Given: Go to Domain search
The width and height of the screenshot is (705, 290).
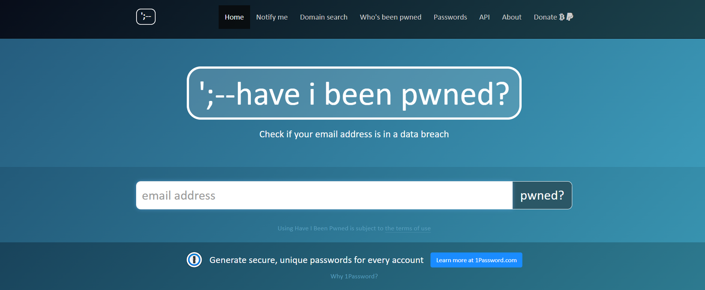Looking at the screenshot, I should [324, 17].
